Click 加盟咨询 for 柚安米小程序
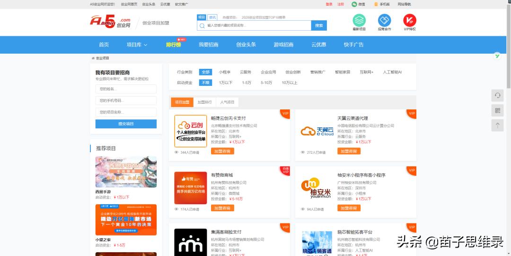 coord(349,208)
